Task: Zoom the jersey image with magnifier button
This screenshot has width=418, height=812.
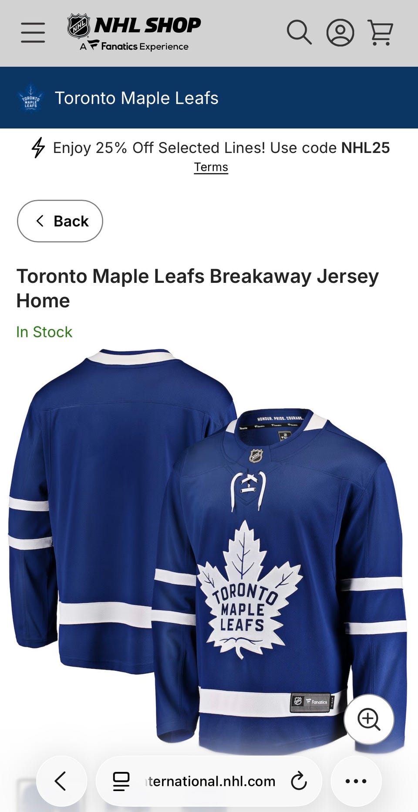Action: coord(369,719)
